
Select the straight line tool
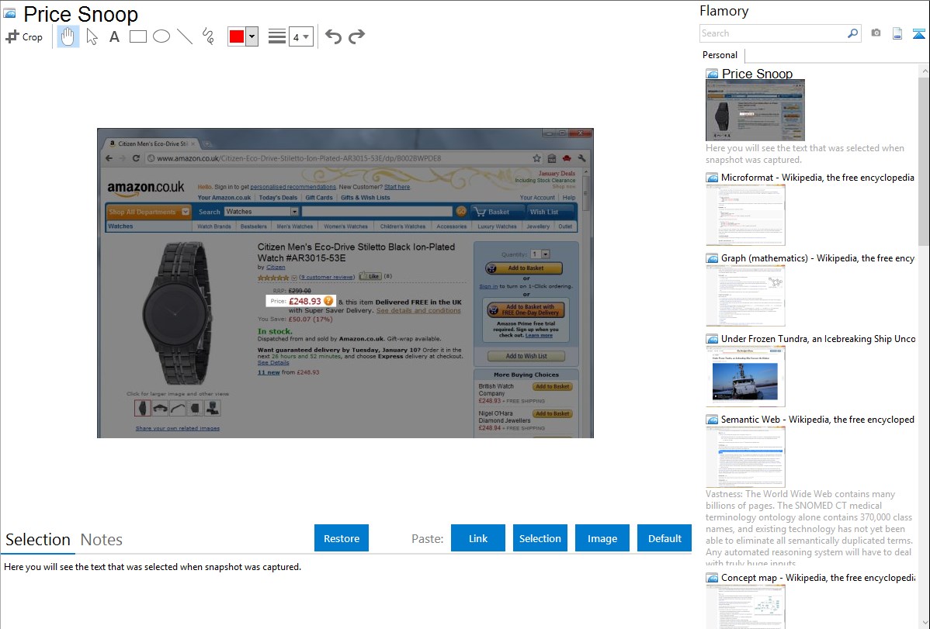pyautogui.click(x=185, y=36)
